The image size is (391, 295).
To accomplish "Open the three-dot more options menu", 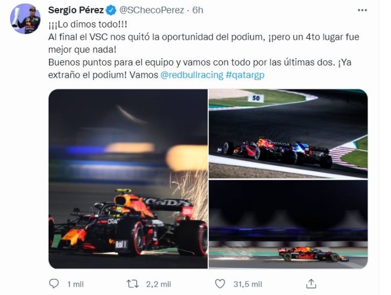I will [x=363, y=10].
